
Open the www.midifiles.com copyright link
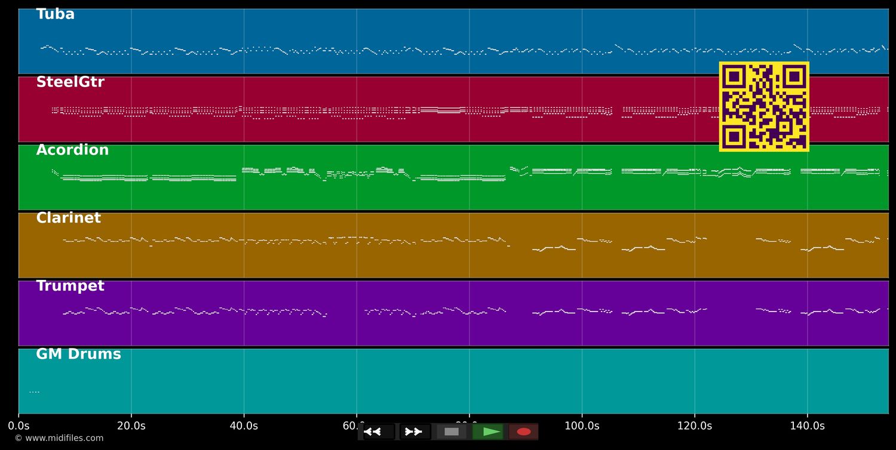[59, 438]
